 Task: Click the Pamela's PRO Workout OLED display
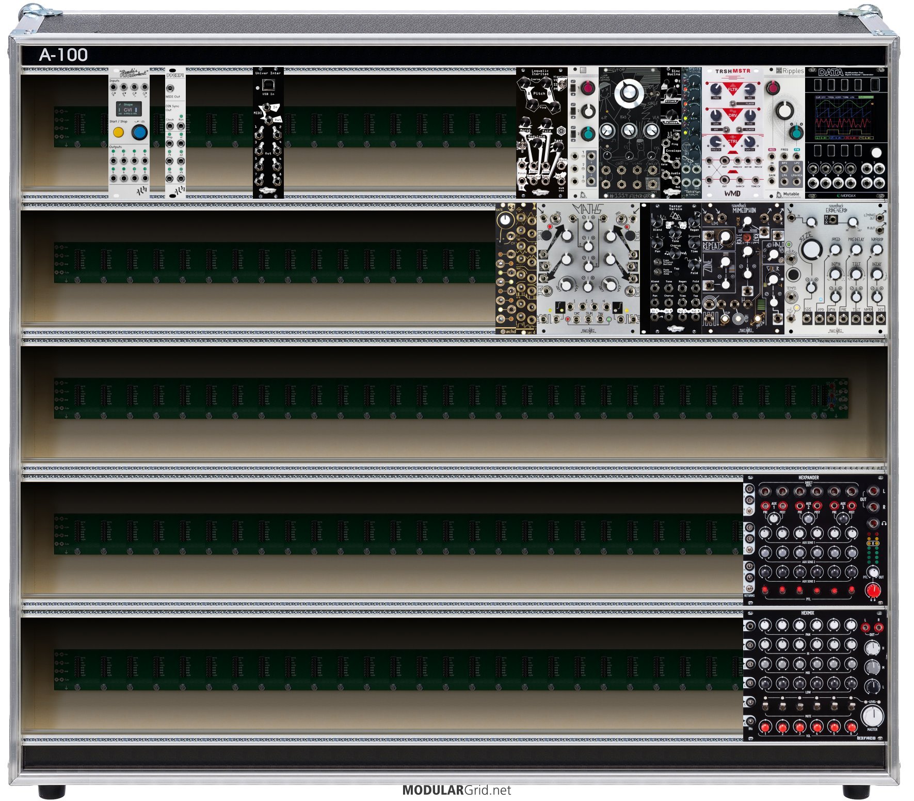pyautogui.click(x=129, y=109)
